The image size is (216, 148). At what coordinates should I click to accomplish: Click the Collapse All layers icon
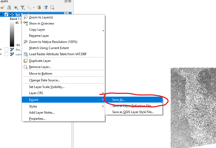pos(46,7)
